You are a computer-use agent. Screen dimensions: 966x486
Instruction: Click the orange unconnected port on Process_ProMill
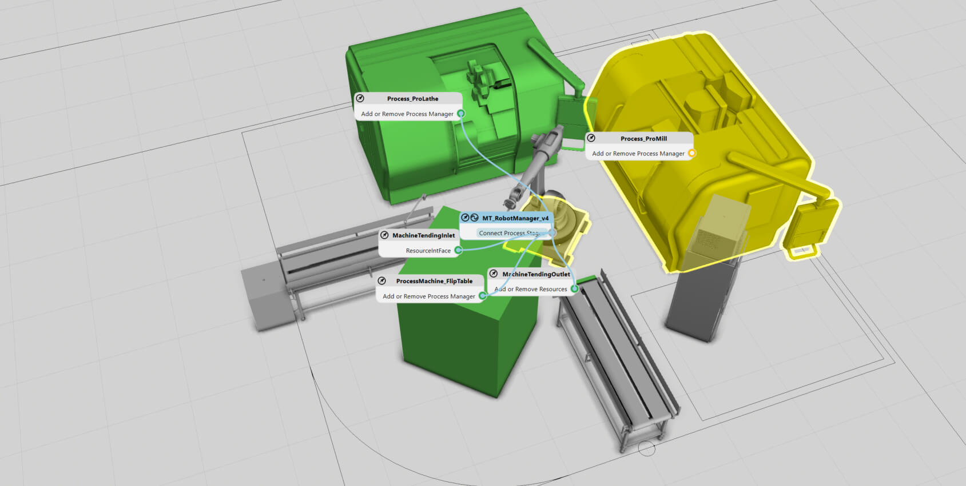point(691,153)
